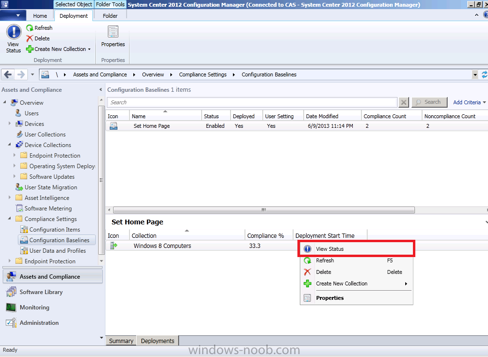Click the Refresh icon in the context menu
The height and width of the screenshot is (357, 488).
tap(308, 261)
